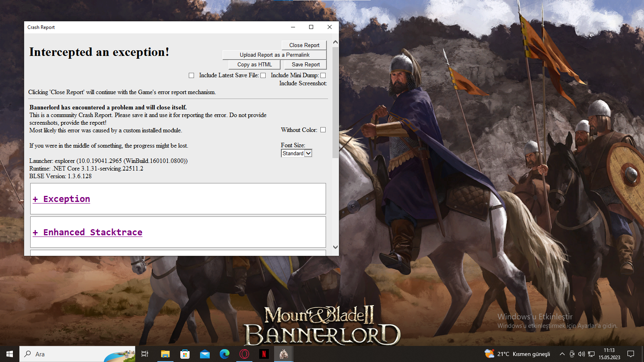Click the crash report vertical scrollbar thumb

(335, 102)
